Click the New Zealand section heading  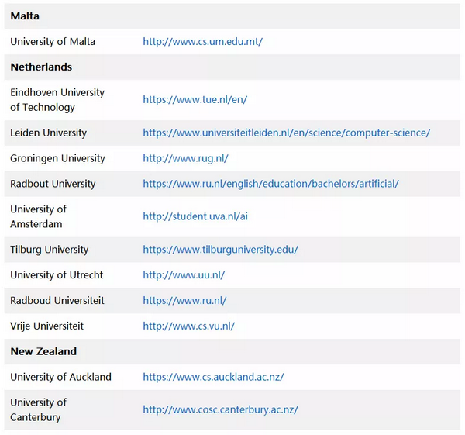[x=43, y=351]
